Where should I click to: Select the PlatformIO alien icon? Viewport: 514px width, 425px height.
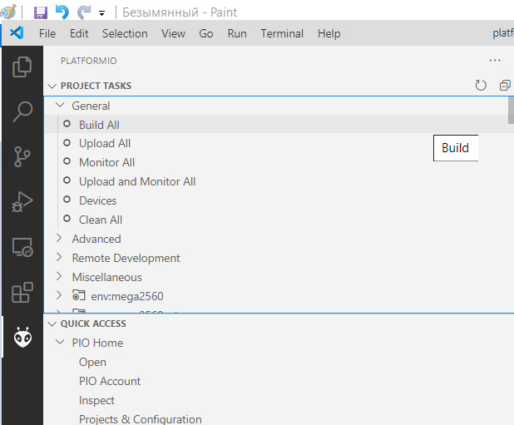tap(22, 337)
